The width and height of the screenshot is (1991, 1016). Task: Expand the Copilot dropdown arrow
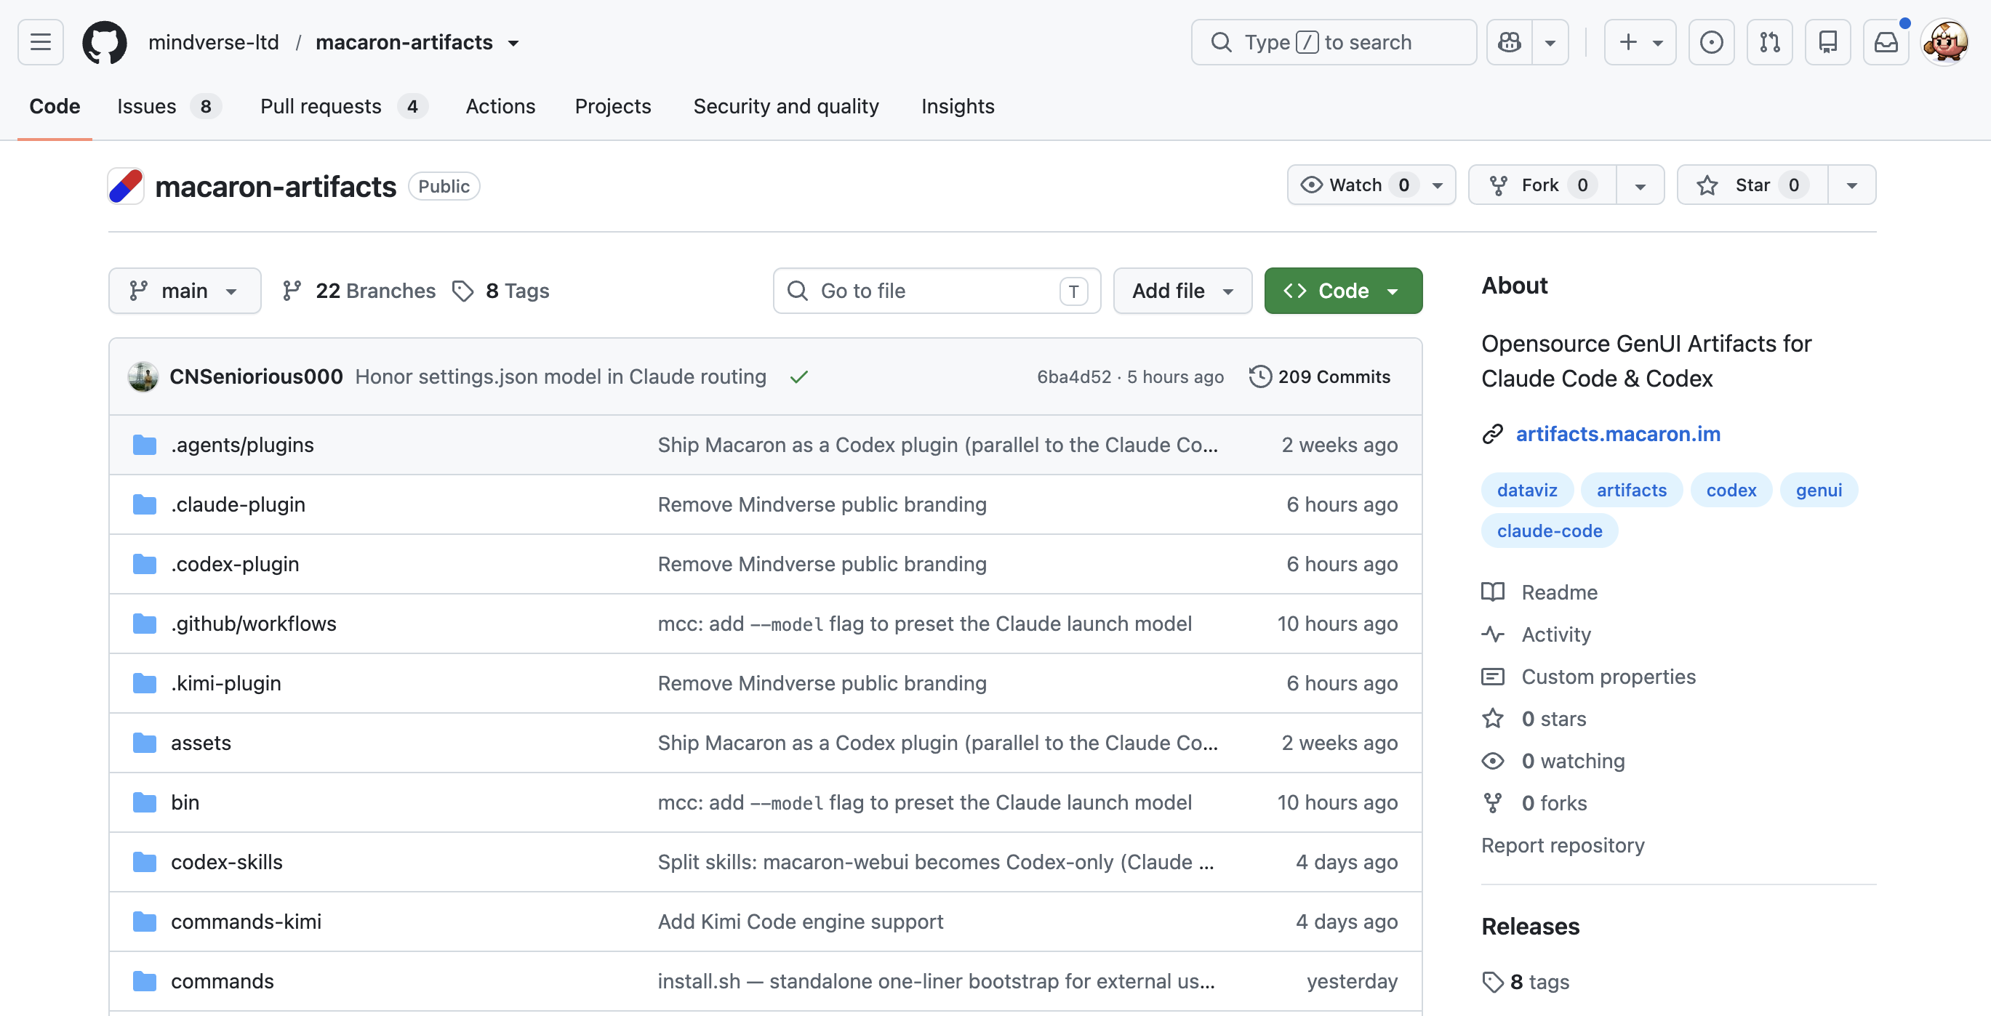click(1550, 41)
